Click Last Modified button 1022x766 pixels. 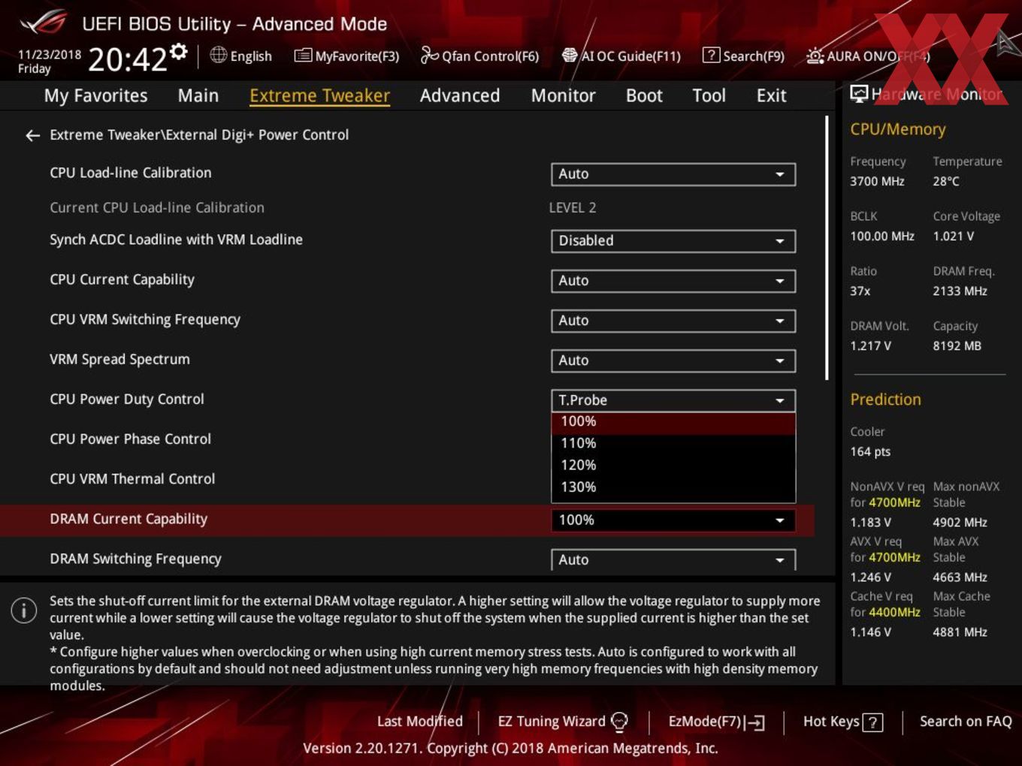click(x=419, y=722)
